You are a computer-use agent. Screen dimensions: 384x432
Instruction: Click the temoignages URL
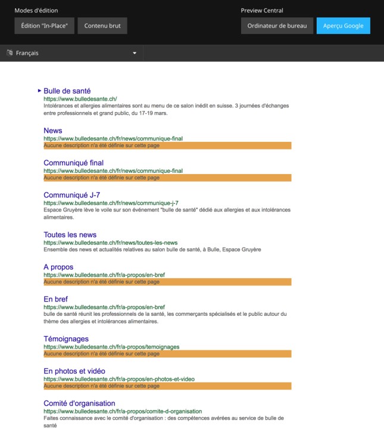click(x=111, y=347)
